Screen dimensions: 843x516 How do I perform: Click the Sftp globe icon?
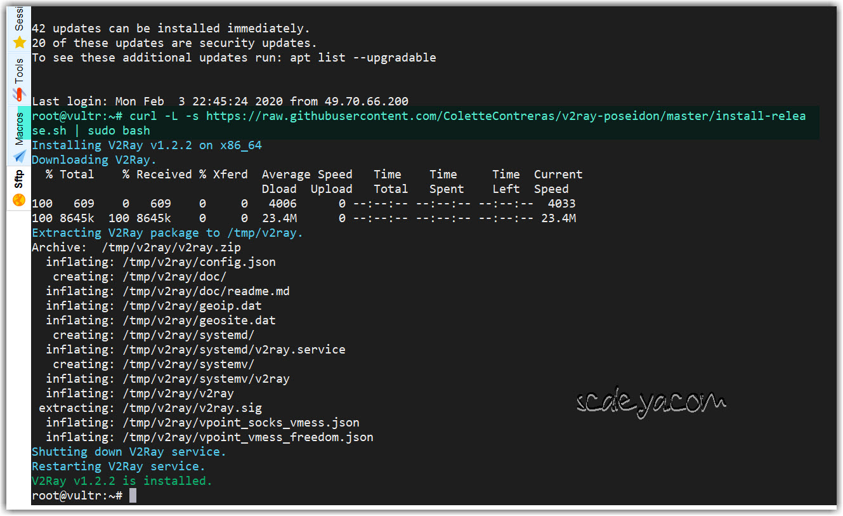[19, 199]
